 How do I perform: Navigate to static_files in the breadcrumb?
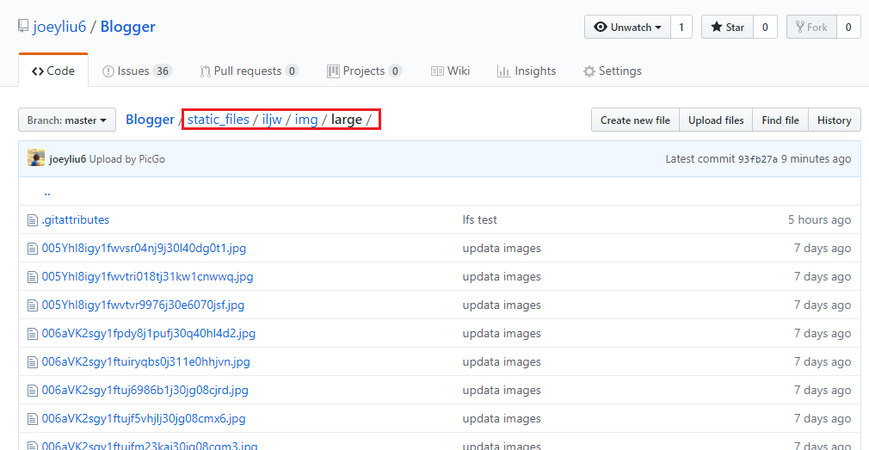tap(219, 120)
